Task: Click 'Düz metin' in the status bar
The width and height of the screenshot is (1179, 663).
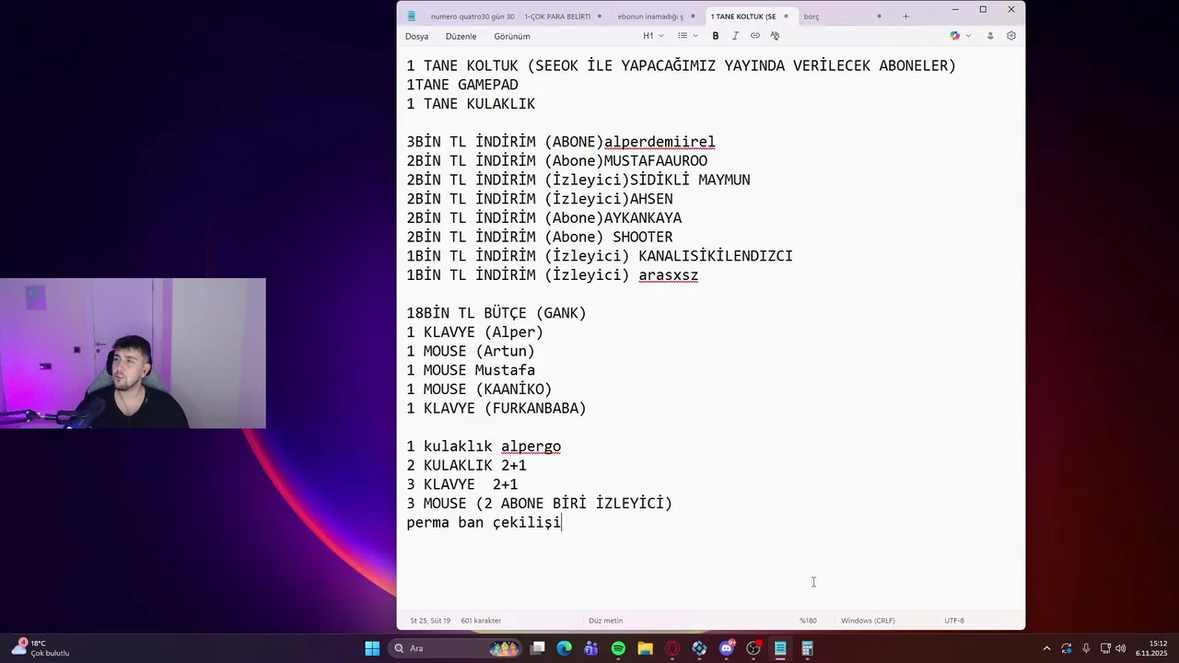Action: coord(606,621)
